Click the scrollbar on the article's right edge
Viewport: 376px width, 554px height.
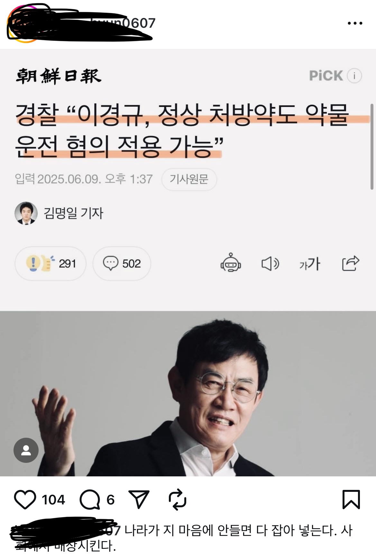[x=372, y=147]
